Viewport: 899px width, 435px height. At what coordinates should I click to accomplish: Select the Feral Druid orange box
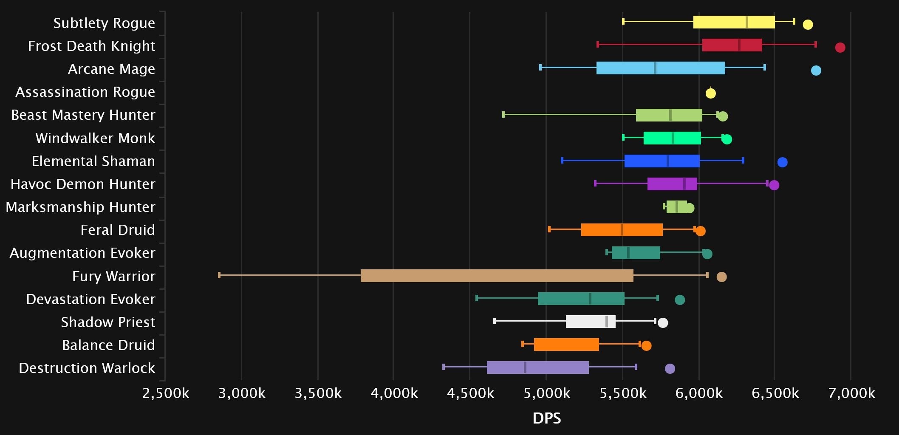point(622,230)
